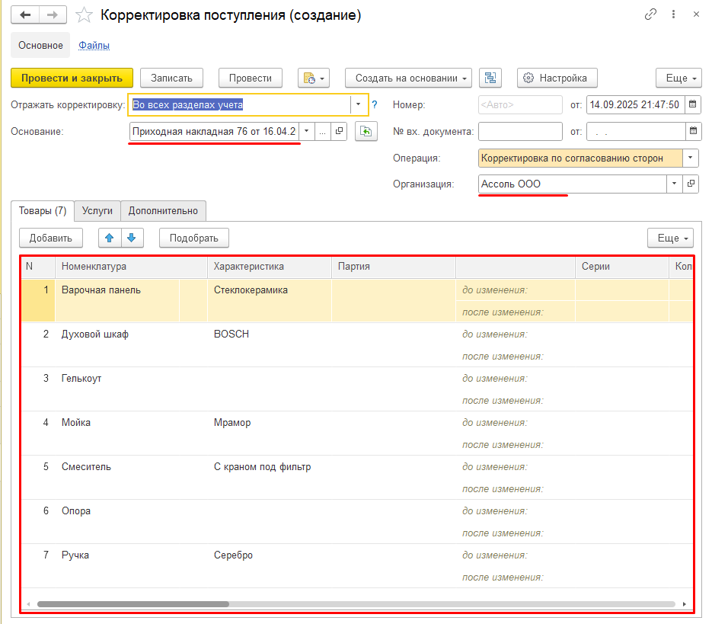Open the three-dot form options menu
This screenshot has width=712, height=624.
coord(673,14)
